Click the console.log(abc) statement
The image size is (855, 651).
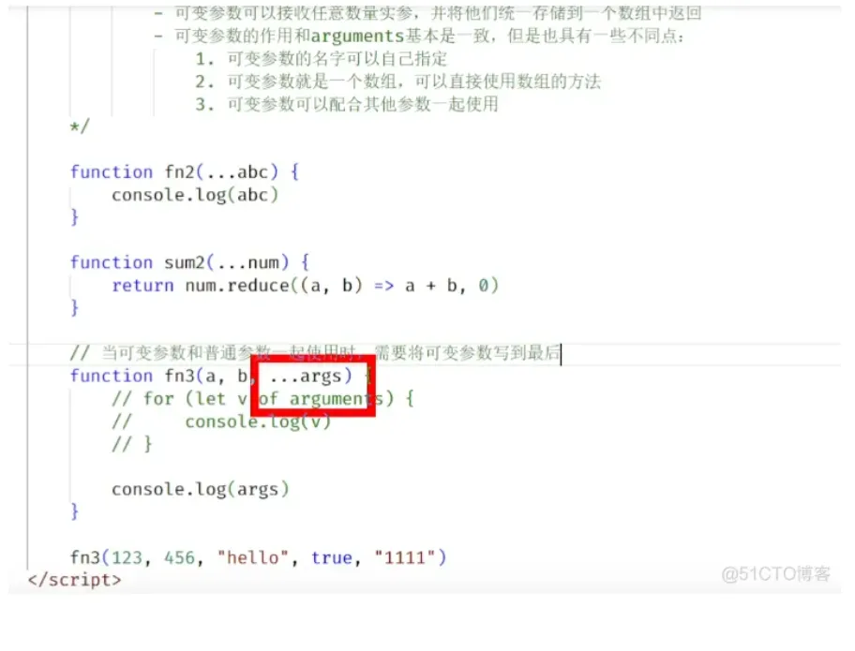click(x=195, y=195)
